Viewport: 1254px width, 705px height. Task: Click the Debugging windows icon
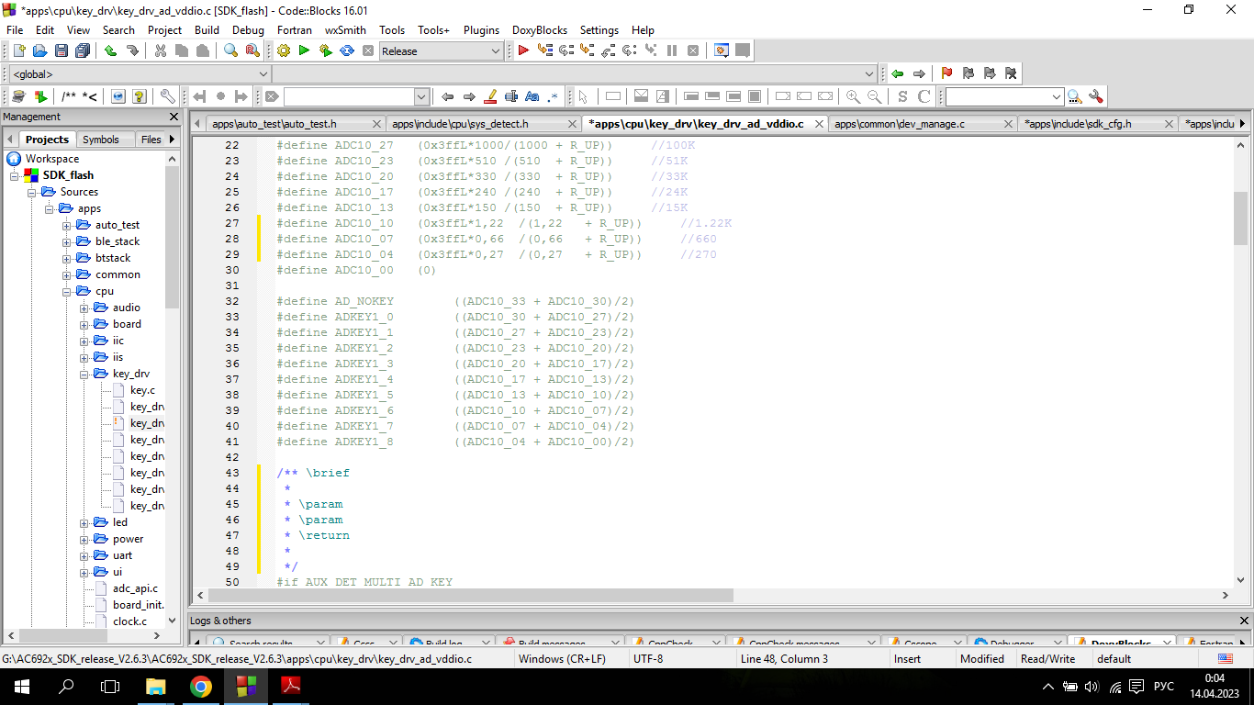(x=722, y=50)
